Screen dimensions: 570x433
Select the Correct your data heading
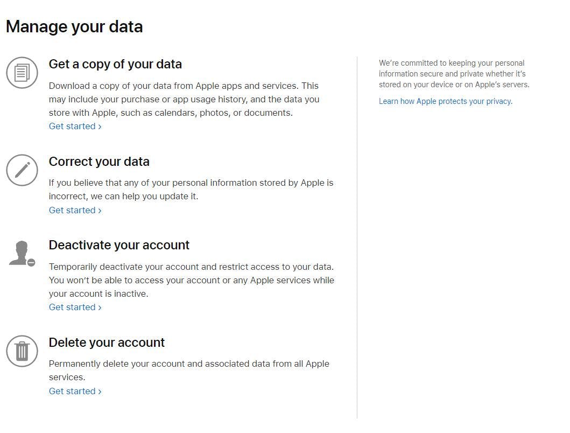(99, 162)
